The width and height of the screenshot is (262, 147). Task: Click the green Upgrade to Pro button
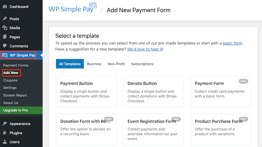click(x=21, y=110)
